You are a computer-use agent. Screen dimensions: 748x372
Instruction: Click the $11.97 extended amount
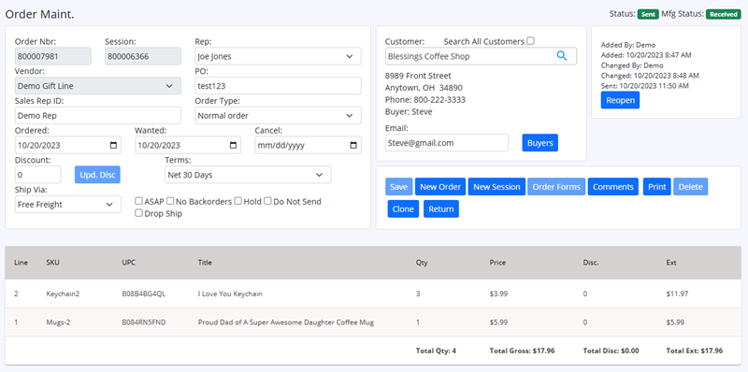click(x=677, y=293)
